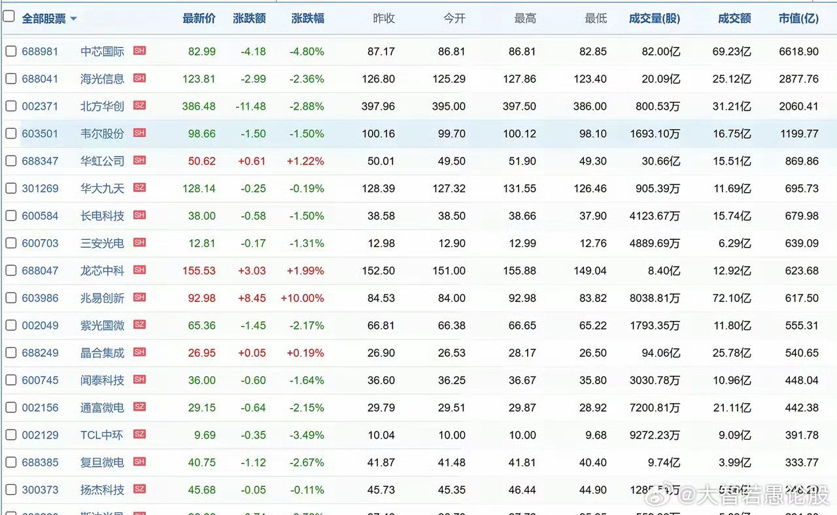Check the 002156 通富微电 row box
This screenshot has width=837, height=515.
(10, 408)
